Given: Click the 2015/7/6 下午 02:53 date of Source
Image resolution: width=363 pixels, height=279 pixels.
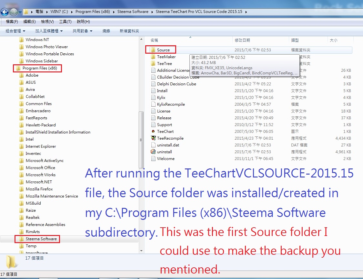Looking at the screenshot, I should point(253,50).
